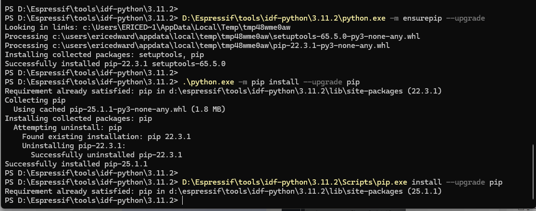
Task: Click 'Installing collected packages: setuptools, pip' line
Action: (x=104, y=55)
